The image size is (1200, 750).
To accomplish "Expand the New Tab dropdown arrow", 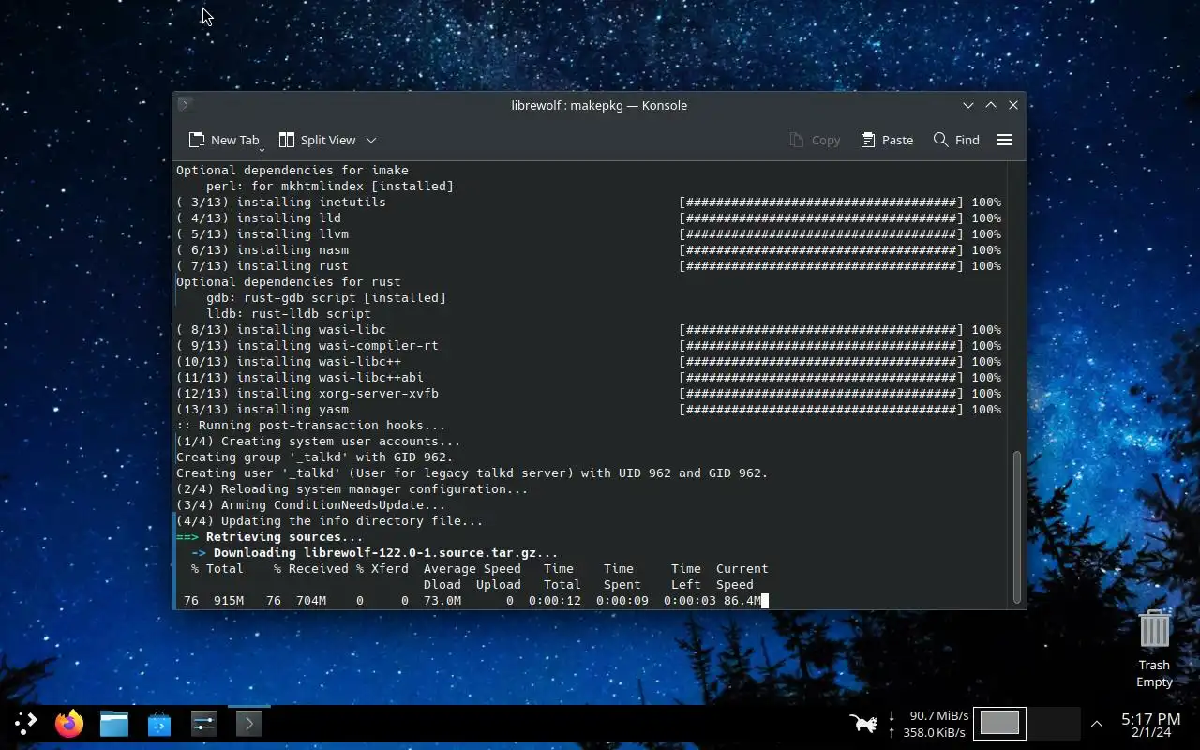I will [x=262, y=148].
